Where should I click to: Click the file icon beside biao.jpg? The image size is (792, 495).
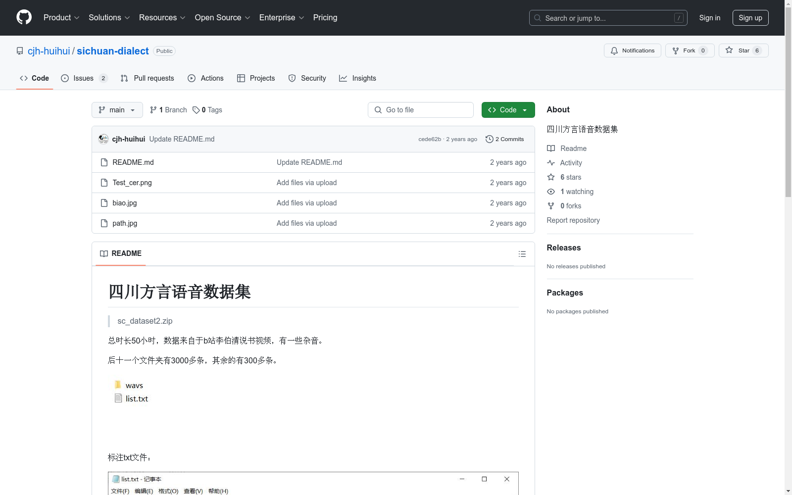[104, 203]
